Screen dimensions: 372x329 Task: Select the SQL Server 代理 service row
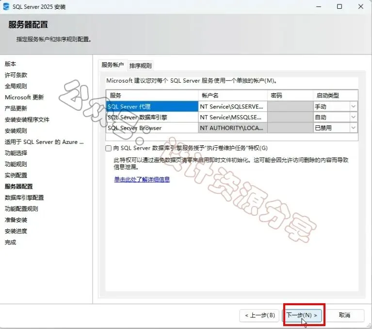click(x=152, y=106)
